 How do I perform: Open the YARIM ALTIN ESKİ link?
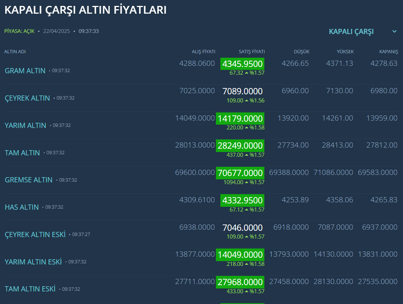33,262
